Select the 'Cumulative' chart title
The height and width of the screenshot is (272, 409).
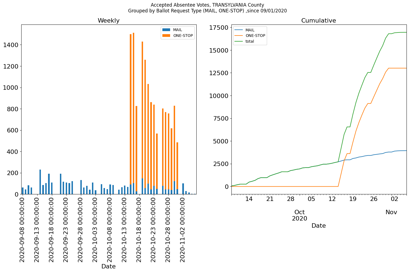click(319, 21)
